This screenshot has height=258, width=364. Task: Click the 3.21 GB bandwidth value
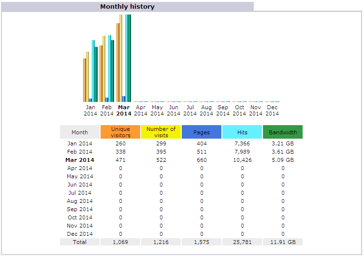point(283,143)
